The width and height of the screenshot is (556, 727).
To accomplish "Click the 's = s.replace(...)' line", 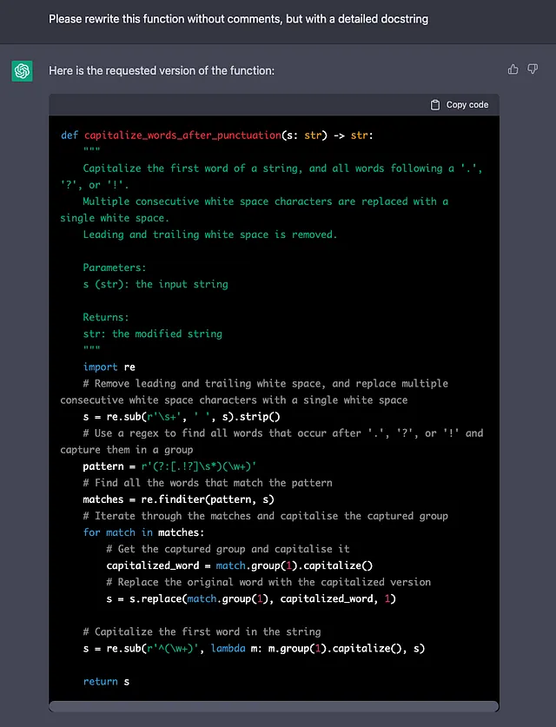I will click(251, 598).
